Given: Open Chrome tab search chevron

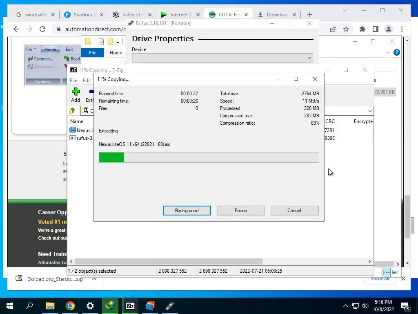Looking at the screenshot, I should pos(345,10).
